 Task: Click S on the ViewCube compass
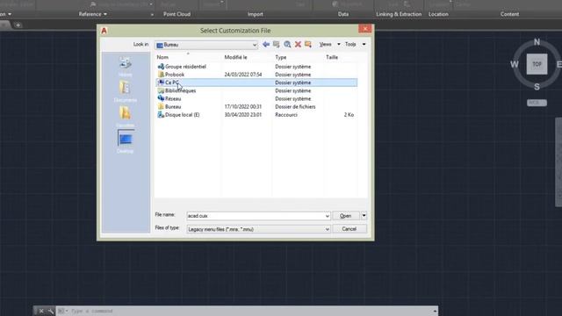point(537,87)
